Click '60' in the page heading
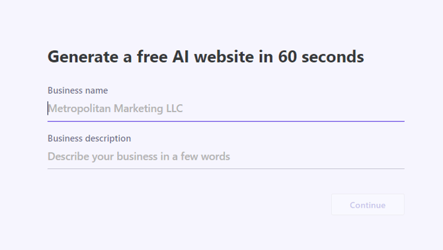 click(x=288, y=57)
